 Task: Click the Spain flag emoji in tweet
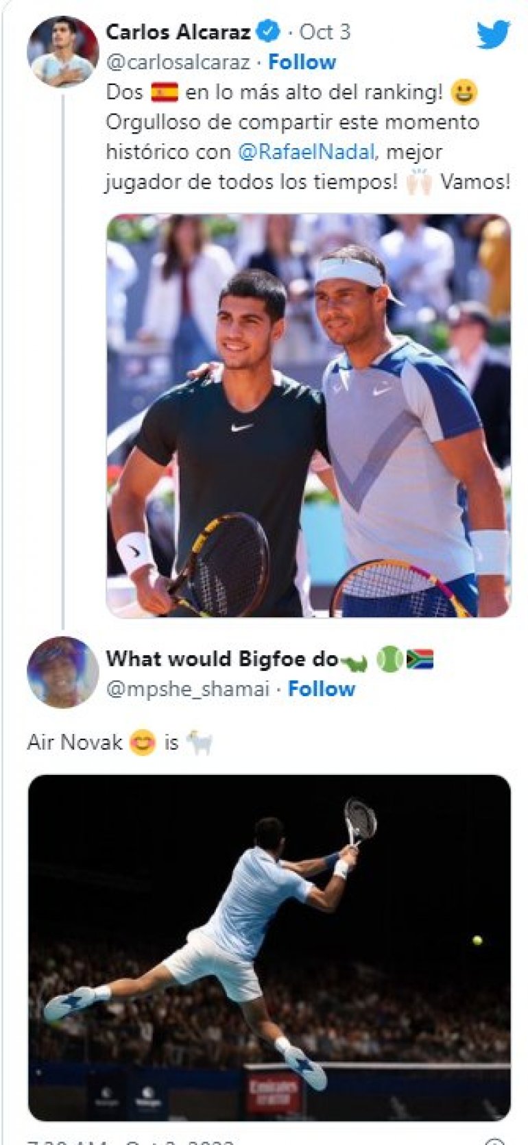pos(164,92)
